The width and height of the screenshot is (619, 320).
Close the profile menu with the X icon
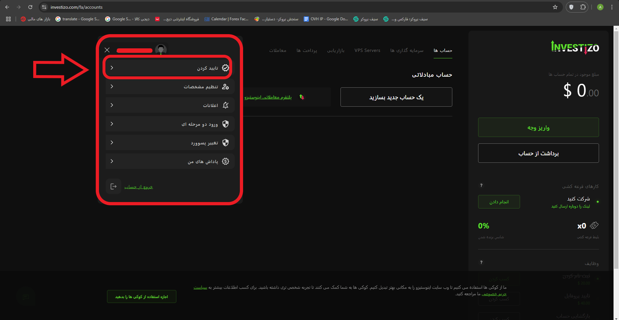click(x=107, y=50)
